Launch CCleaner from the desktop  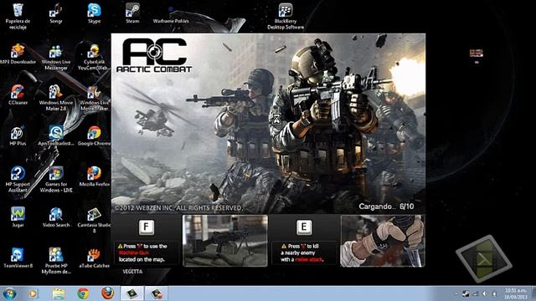[x=18, y=94]
